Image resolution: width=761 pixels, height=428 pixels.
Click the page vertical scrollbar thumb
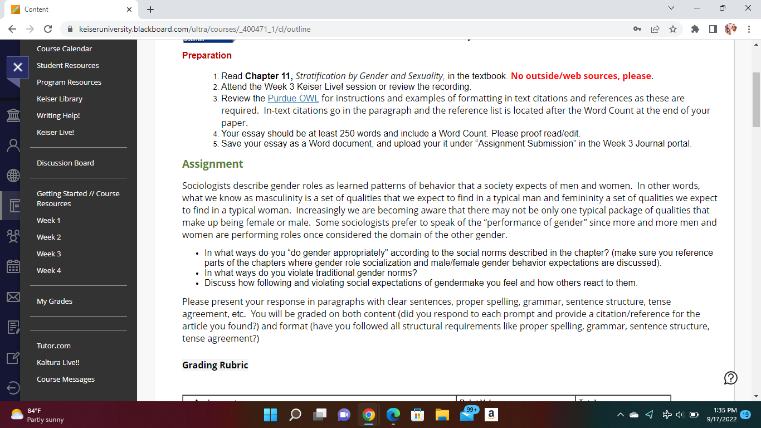(x=756, y=99)
